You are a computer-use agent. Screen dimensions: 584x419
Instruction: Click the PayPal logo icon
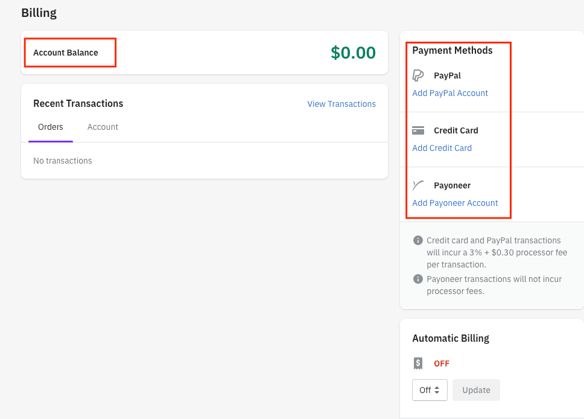coord(418,75)
